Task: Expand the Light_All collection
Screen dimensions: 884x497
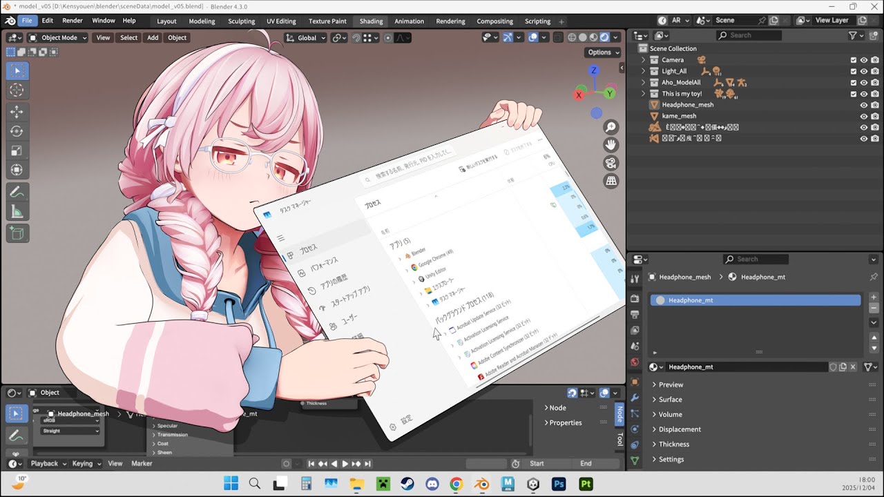Action: 644,71
